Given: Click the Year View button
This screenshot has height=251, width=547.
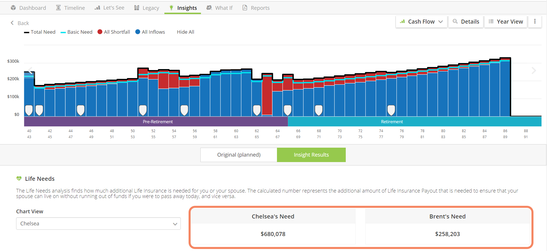Looking at the screenshot, I should pos(506,22).
